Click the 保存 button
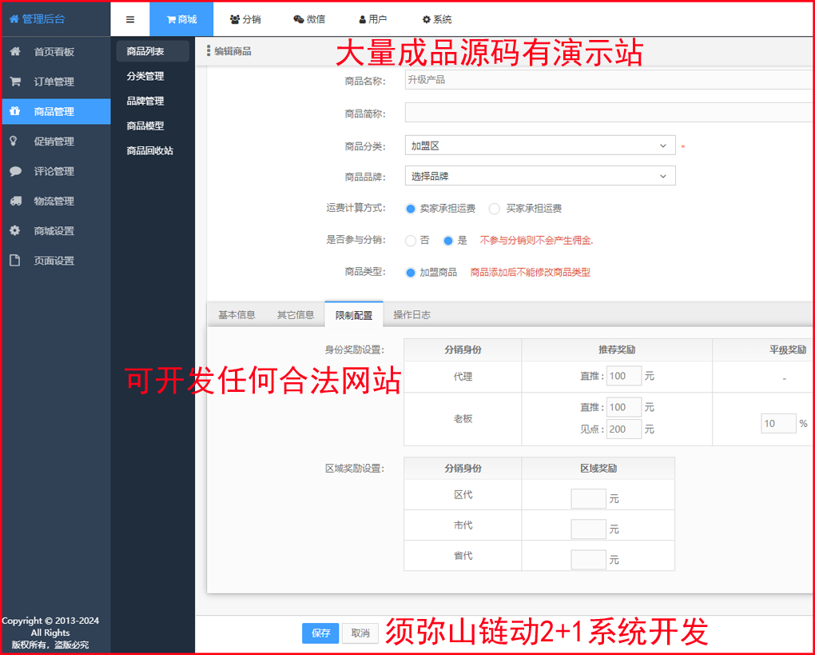 tap(320, 632)
